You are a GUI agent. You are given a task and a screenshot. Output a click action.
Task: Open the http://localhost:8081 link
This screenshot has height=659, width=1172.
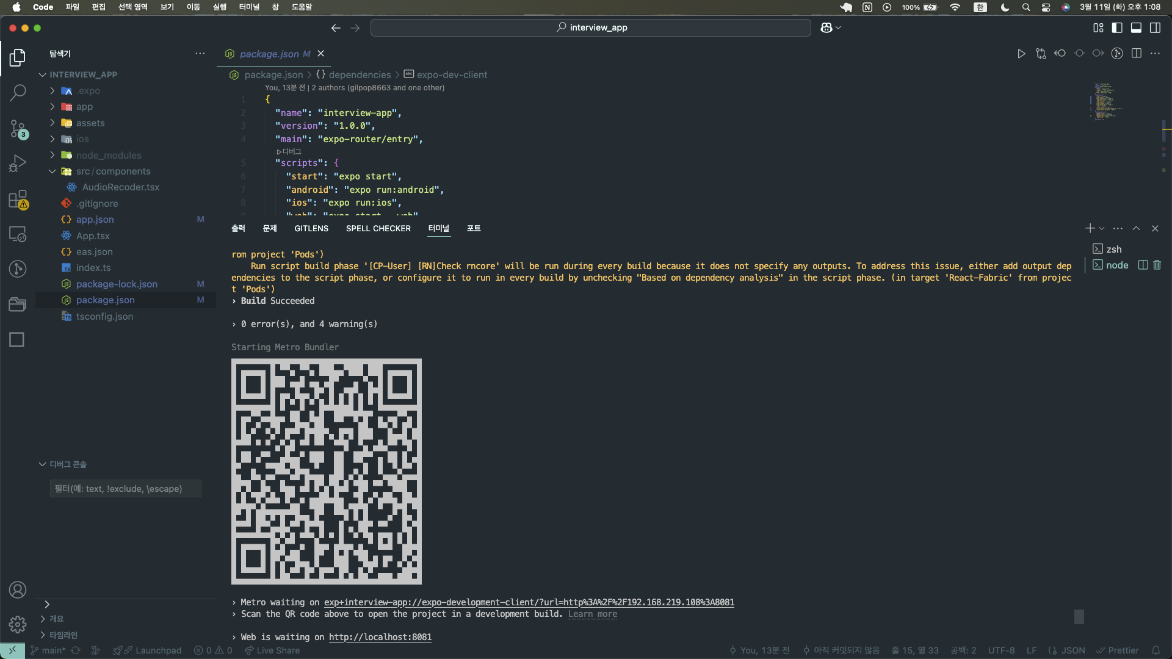click(380, 637)
